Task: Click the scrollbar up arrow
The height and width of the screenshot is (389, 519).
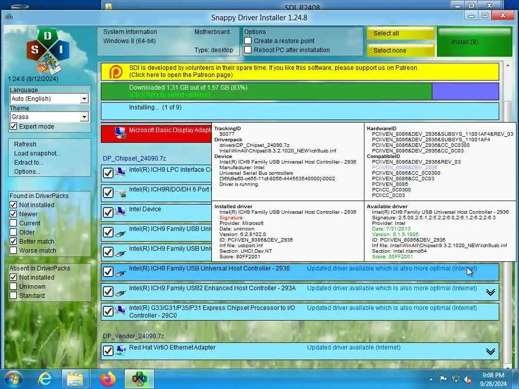Action: coord(508,65)
